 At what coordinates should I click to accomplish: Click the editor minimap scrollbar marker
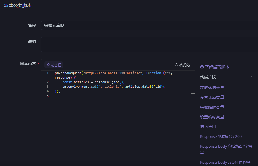click(x=193, y=93)
